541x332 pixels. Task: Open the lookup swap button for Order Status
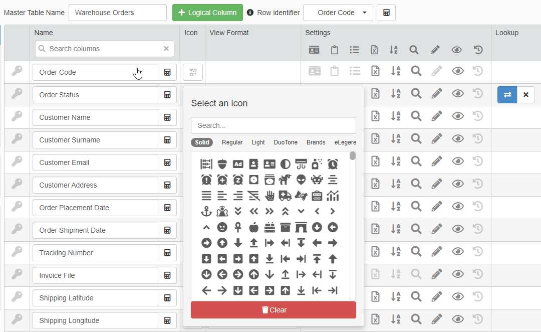tap(507, 95)
